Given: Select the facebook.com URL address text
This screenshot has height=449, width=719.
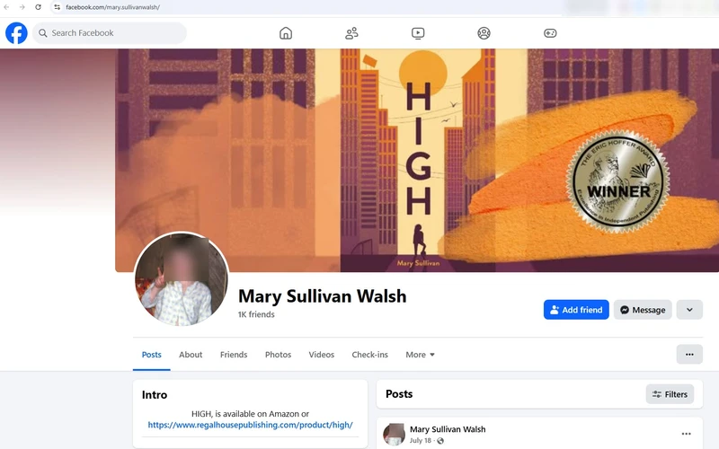Looking at the screenshot, I should (x=113, y=7).
